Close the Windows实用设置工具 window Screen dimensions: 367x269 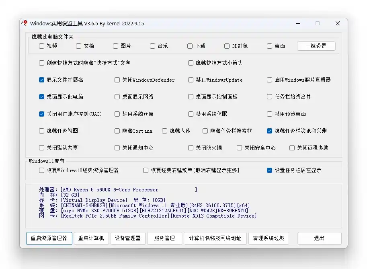click(x=338, y=23)
